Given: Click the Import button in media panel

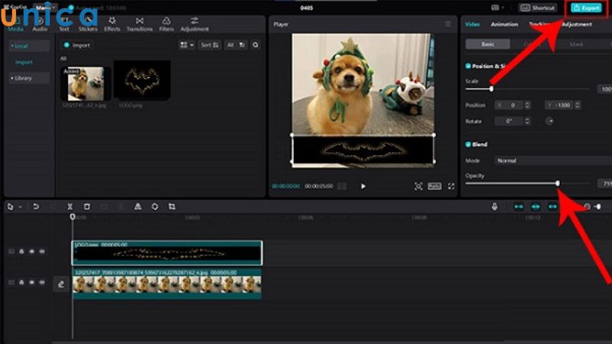Looking at the screenshot, I should point(77,45).
